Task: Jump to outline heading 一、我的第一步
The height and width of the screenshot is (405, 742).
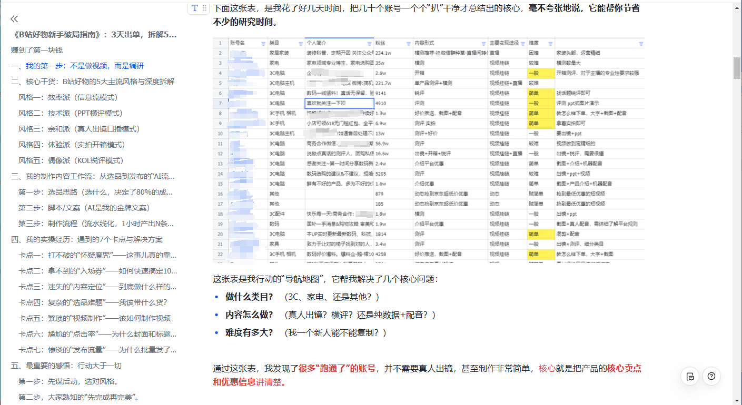Action: (77, 66)
